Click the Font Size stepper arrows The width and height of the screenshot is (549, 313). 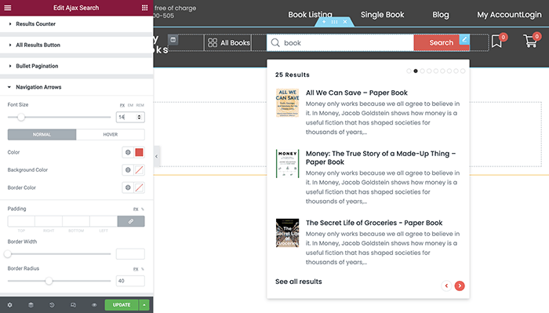pos(140,117)
